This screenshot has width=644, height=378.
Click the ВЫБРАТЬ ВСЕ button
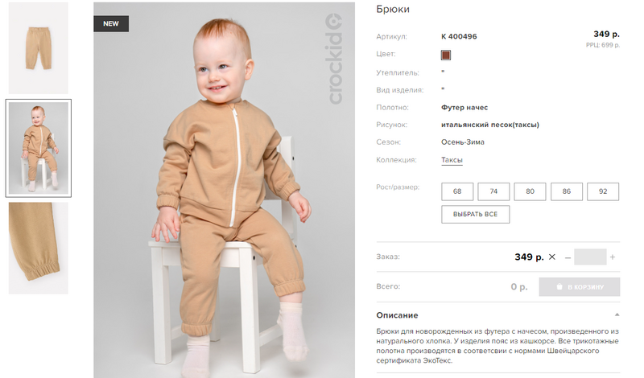(475, 214)
